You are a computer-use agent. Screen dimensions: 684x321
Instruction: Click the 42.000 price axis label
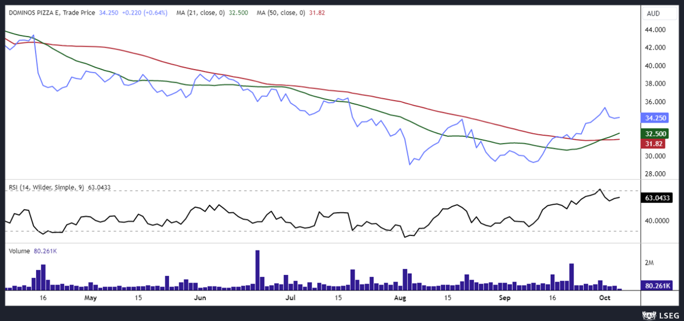click(x=655, y=48)
